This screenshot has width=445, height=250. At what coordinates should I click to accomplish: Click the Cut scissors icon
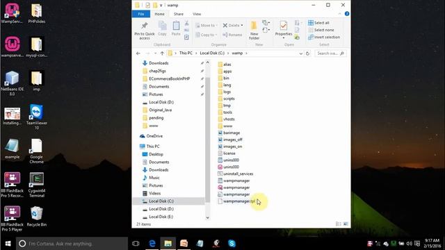(187, 23)
